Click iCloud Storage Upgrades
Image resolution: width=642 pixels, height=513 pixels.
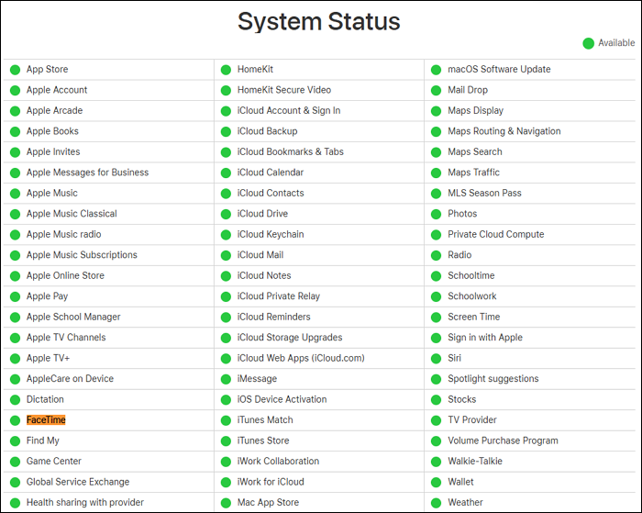coord(290,338)
